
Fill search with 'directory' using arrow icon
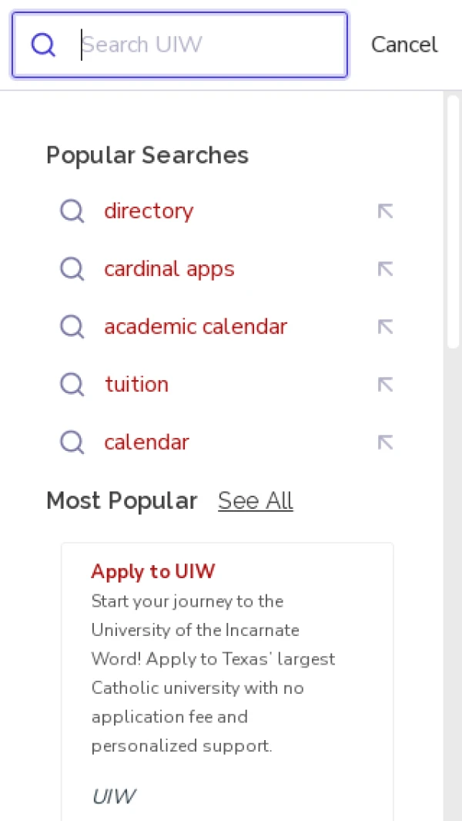pos(385,210)
